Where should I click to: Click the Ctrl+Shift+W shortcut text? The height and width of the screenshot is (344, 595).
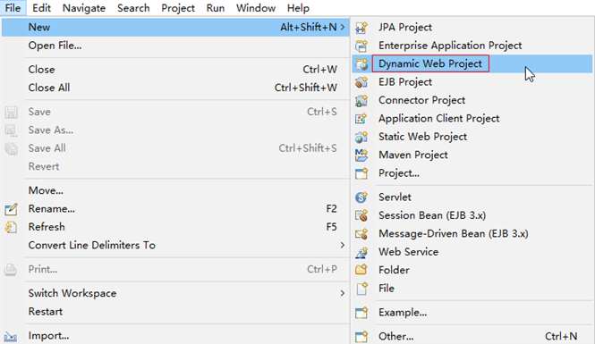305,88
